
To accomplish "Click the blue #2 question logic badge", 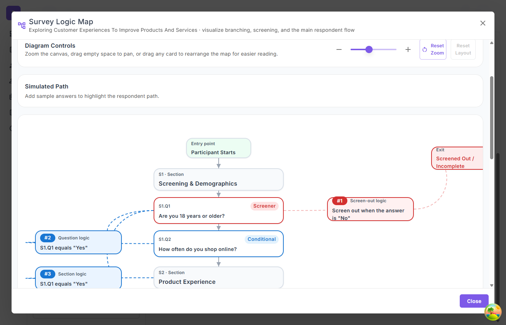I will (x=48, y=238).
